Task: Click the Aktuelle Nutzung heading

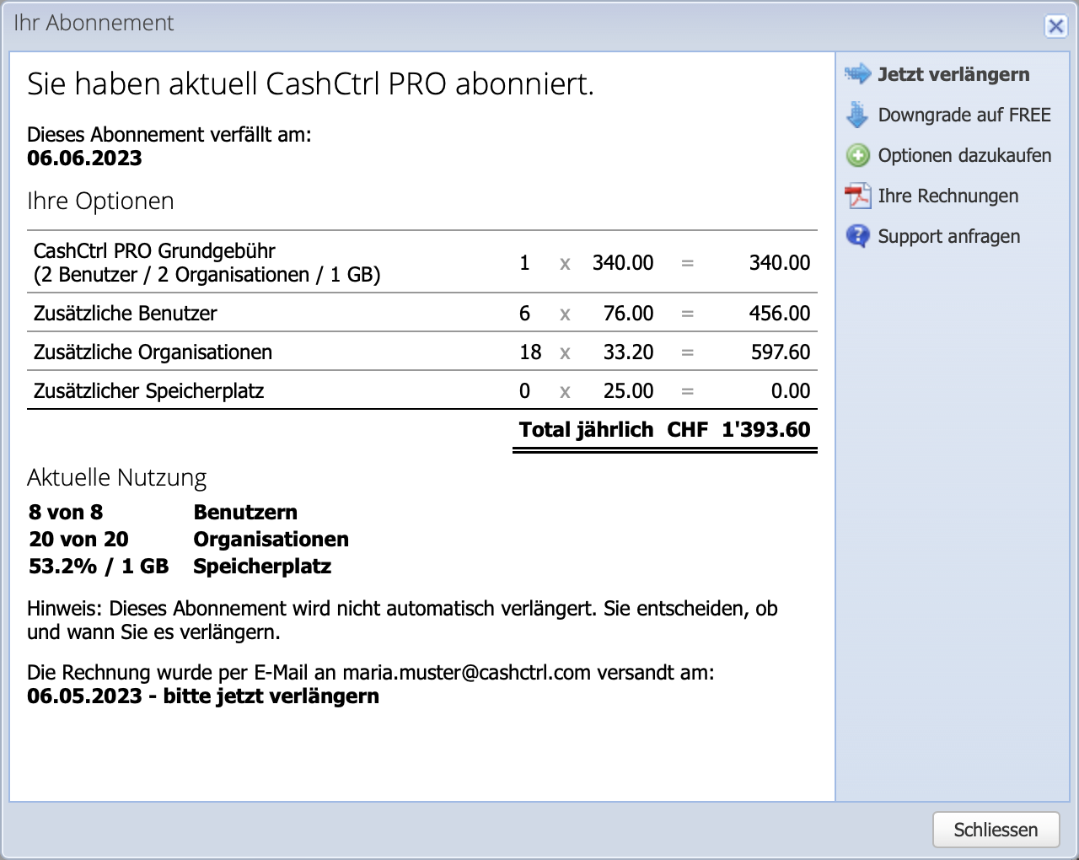Action: pos(116,478)
